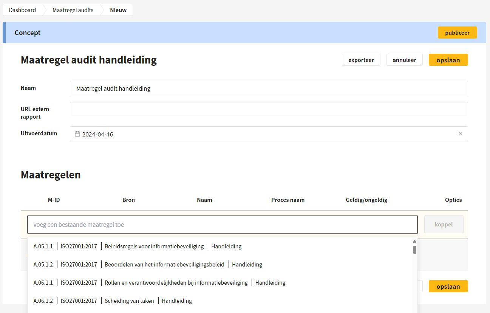Click the Maatregelen section heading
The image size is (490, 313).
pyautogui.click(x=51, y=175)
